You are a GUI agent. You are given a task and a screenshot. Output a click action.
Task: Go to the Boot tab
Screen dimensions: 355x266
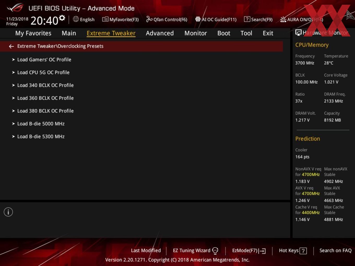(224, 33)
